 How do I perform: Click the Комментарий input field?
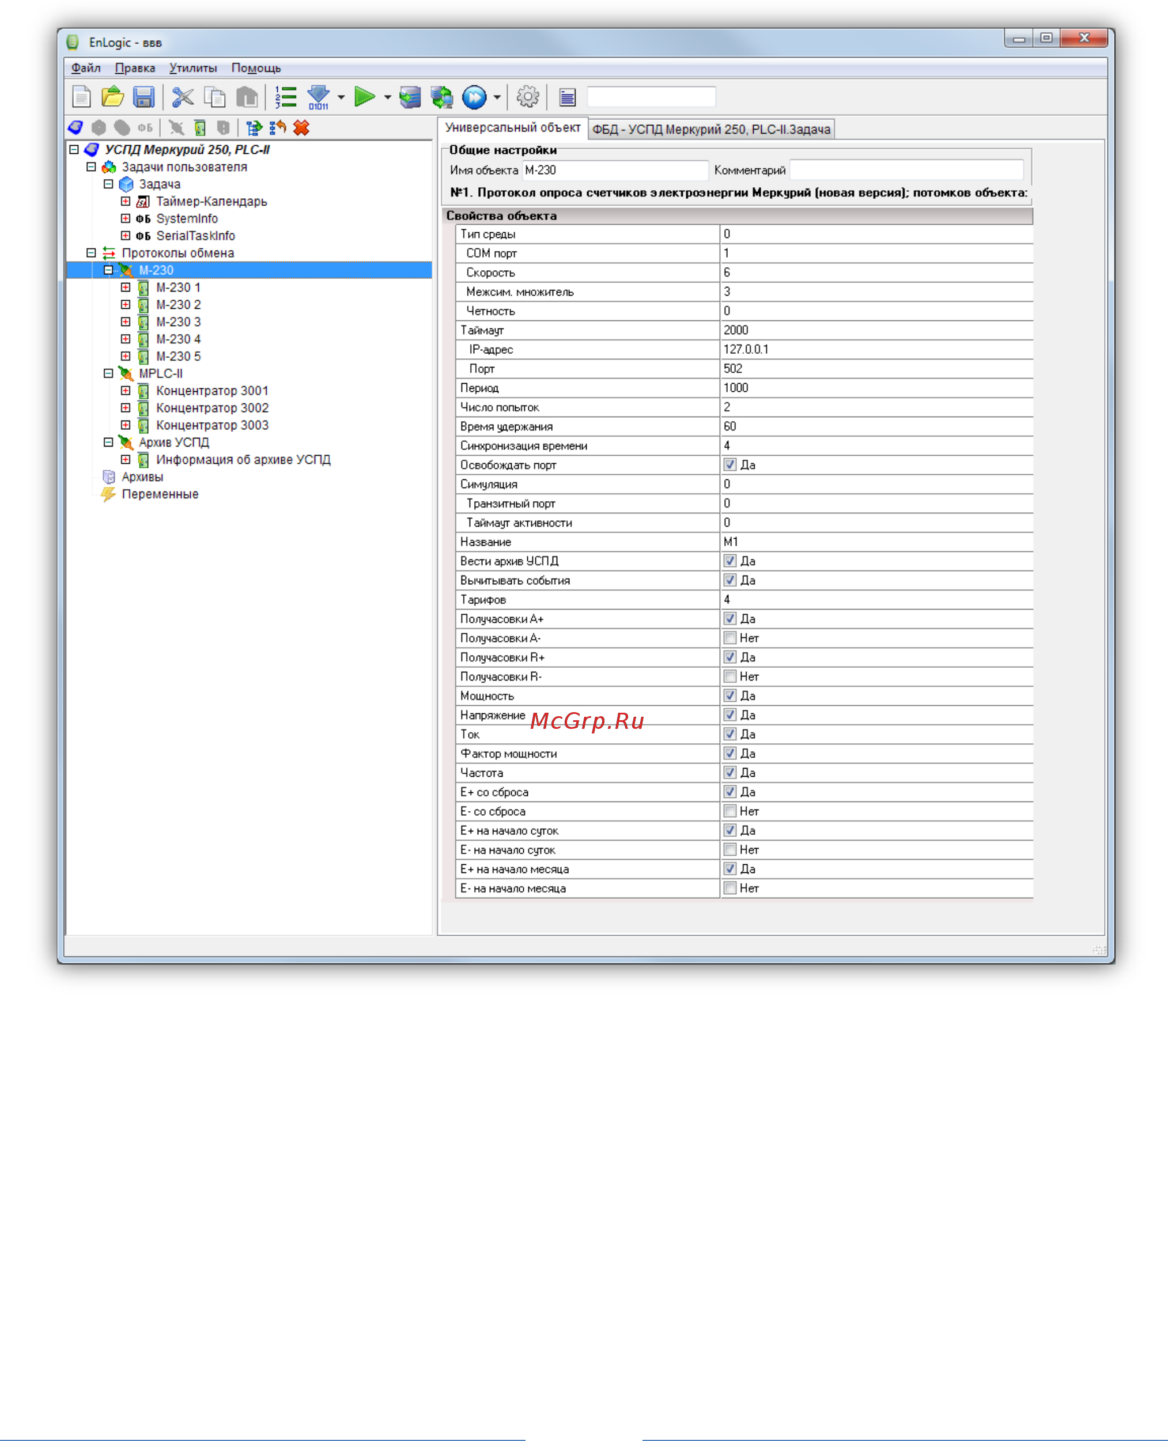coord(906,170)
